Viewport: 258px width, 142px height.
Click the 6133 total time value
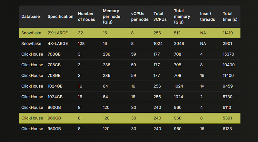[x=227, y=129]
